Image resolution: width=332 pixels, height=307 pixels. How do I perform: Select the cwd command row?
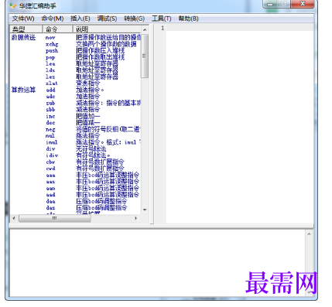tap(75, 169)
